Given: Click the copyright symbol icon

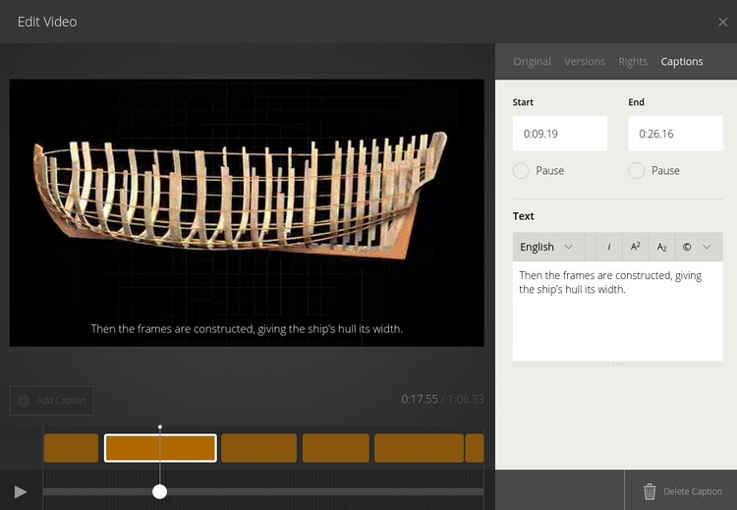Looking at the screenshot, I should point(687,247).
